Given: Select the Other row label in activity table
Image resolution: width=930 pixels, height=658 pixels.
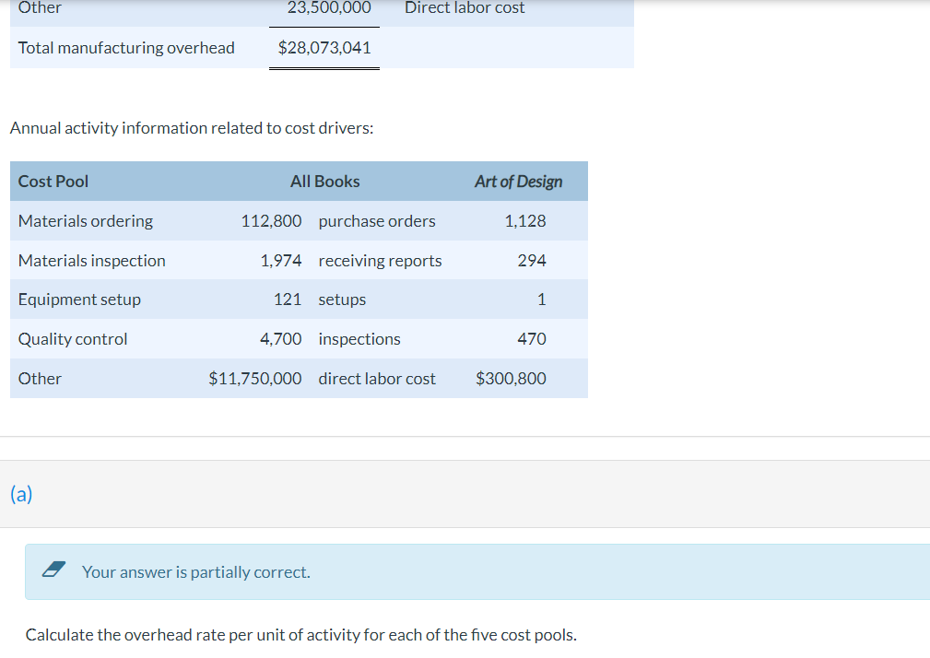Looking at the screenshot, I should click(x=40, y=379).
